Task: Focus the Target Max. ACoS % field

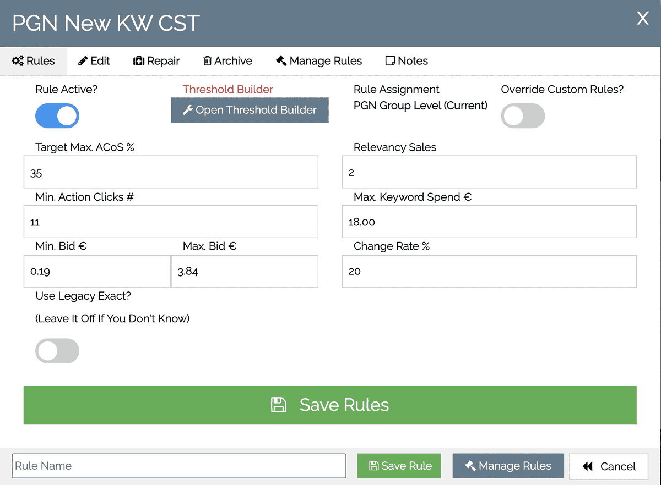Action: [171, 172]
